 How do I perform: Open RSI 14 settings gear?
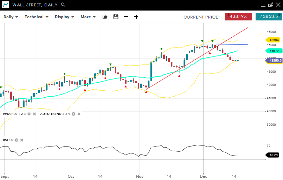tap(16, 140)
